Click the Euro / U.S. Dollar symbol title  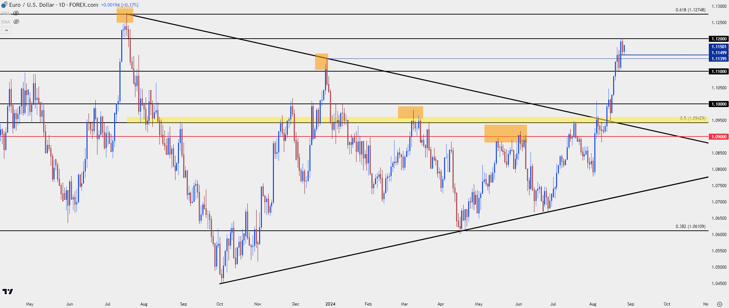(x=32, y=5)
